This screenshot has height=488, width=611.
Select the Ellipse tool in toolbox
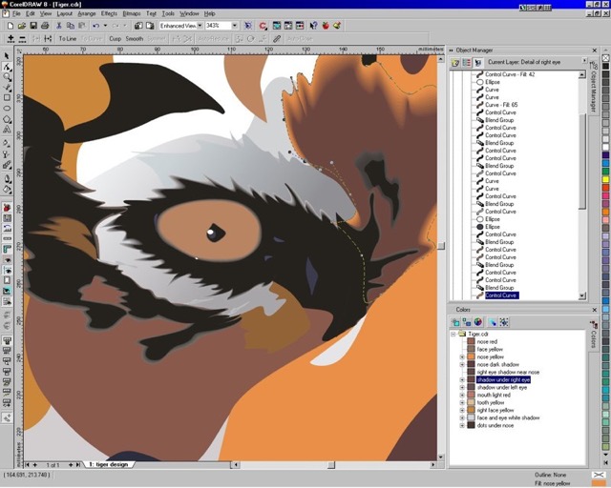7,109
